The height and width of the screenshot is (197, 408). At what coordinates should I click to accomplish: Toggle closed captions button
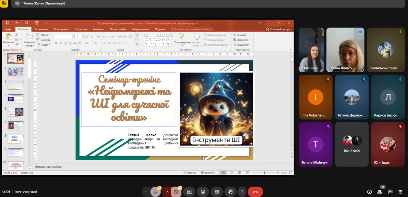(217, 192)
